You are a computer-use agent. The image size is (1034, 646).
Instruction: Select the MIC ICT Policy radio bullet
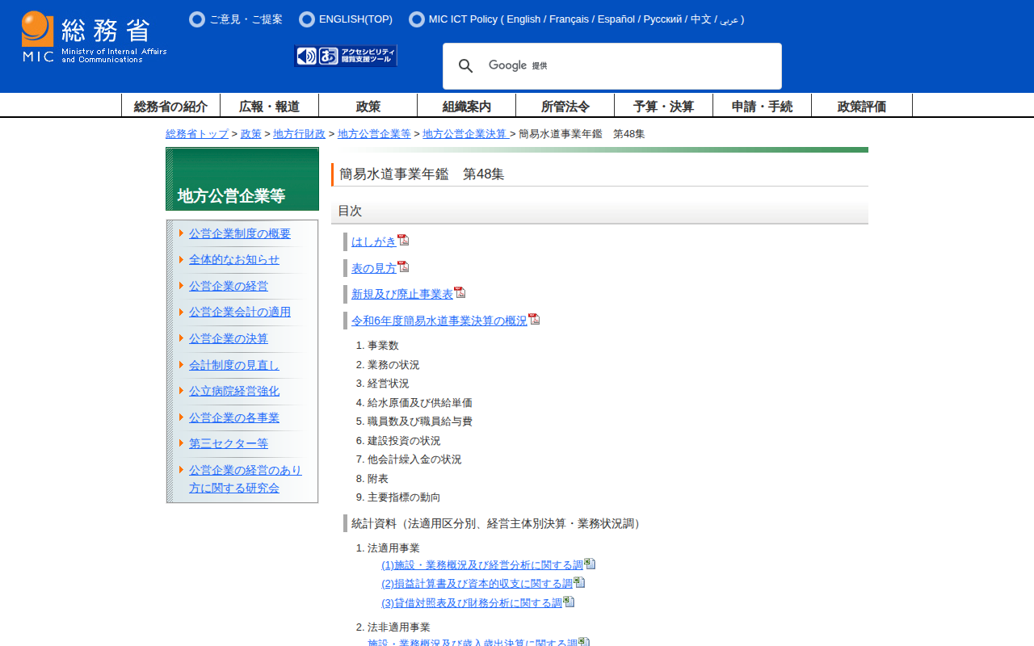click(x=417, y=19)
